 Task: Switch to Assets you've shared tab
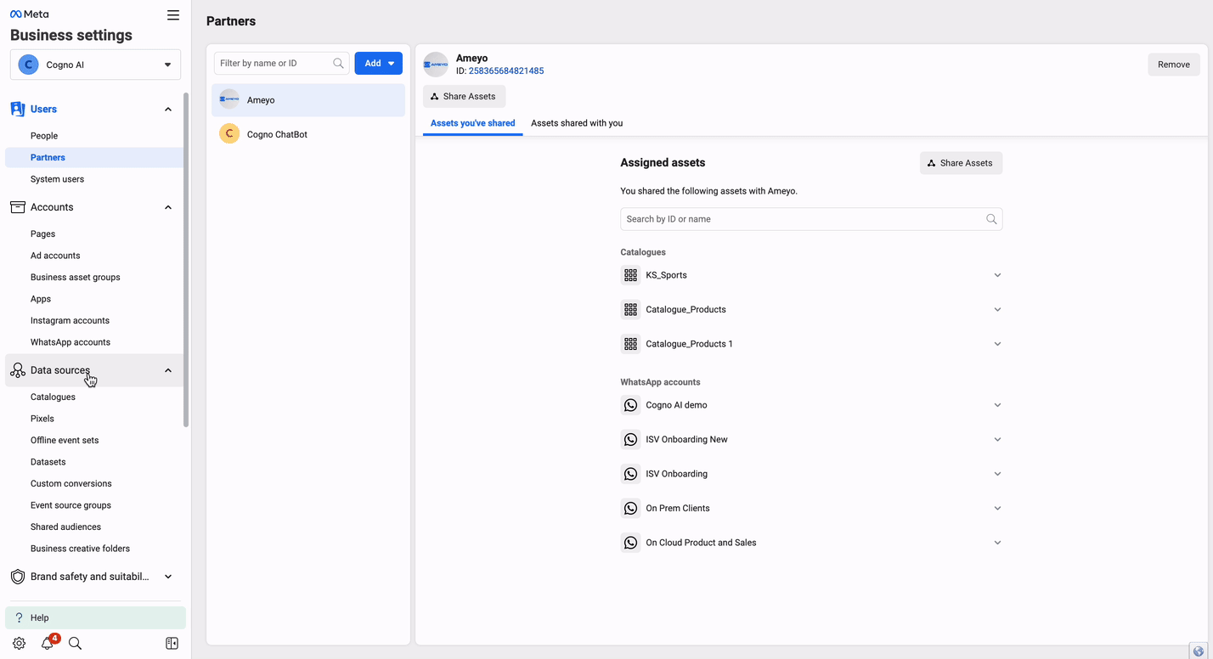point(473,123)
